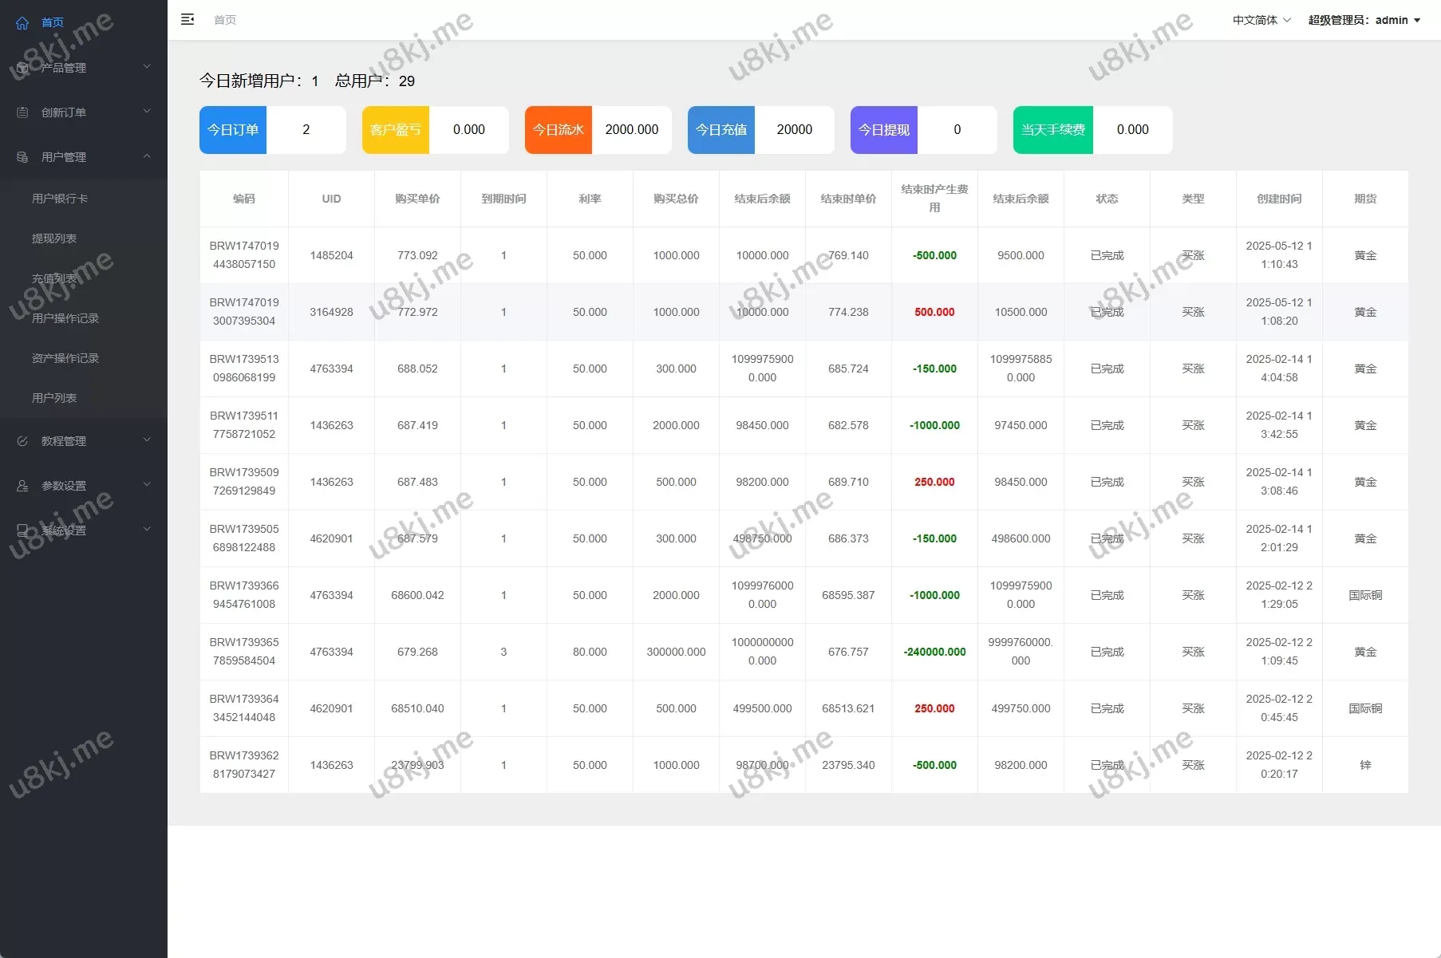Click the innovation orders icon
The image size is (1441, 958).
22,112
